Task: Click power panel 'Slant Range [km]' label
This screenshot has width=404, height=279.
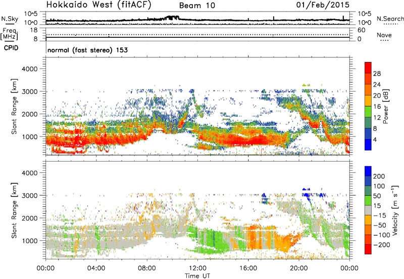Action: tap(14, 106)
